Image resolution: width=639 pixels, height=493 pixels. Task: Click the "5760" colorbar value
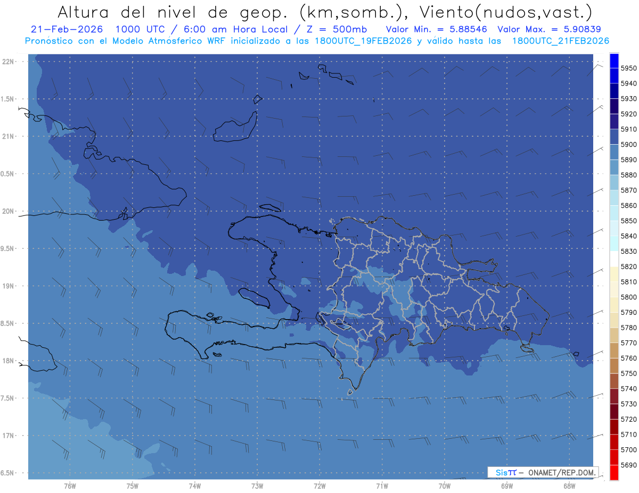click(x=629, y=358)
